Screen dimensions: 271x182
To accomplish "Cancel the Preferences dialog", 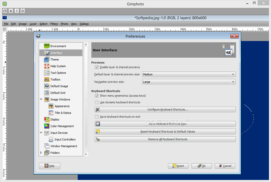I will click(225, 166).
